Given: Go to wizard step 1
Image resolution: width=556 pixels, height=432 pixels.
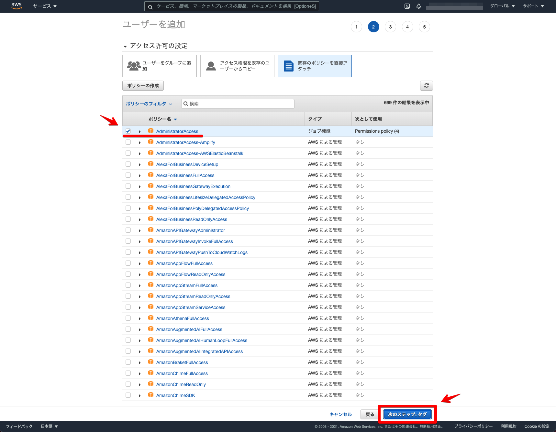Looking at the screenshot, I should (356, 27).
